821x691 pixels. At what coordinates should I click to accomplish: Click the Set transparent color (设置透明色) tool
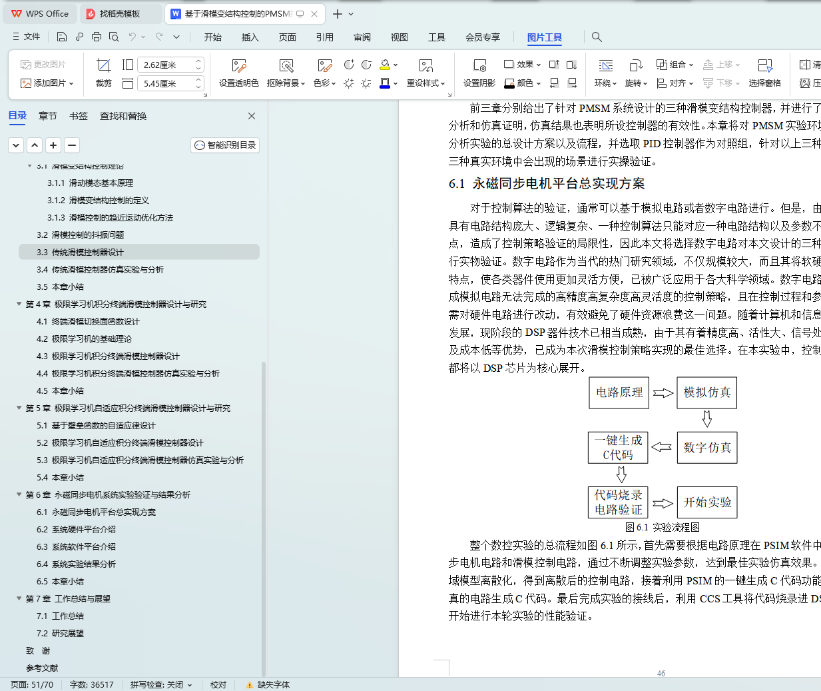(238, 73)
